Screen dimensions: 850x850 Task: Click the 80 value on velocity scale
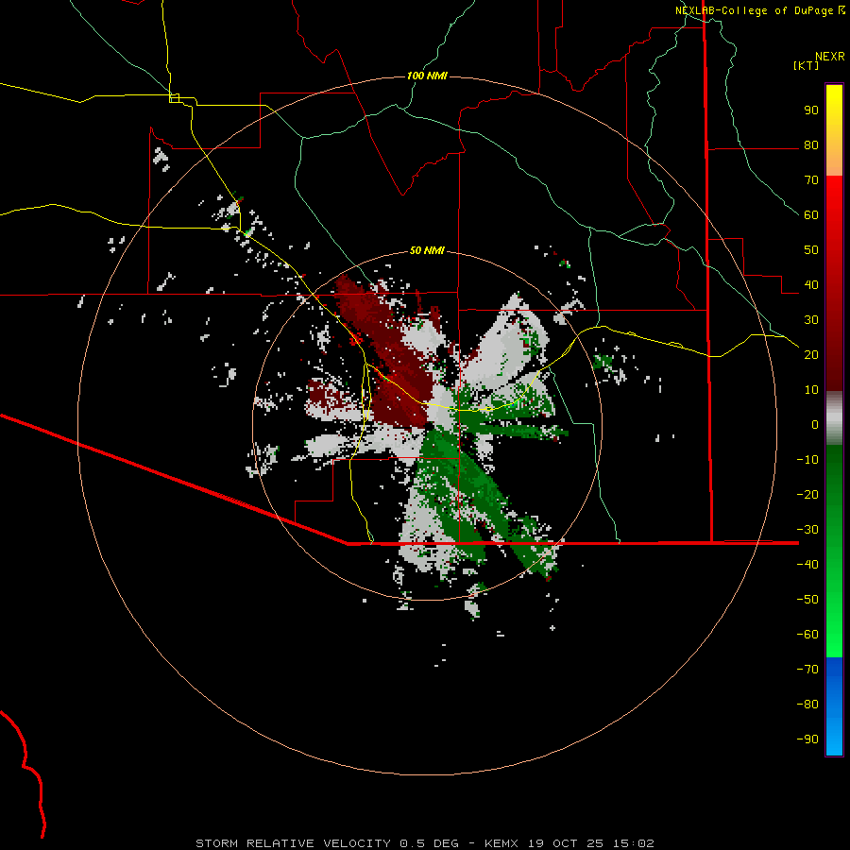pyautogui.click(x=811, y=144)
